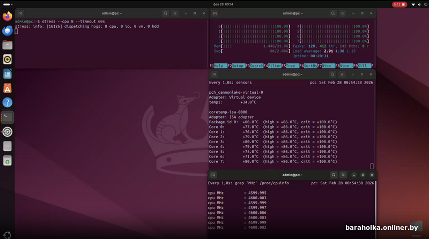
Task: Click the new tab button in cpuinfo terminal
Action: point(213,175)
